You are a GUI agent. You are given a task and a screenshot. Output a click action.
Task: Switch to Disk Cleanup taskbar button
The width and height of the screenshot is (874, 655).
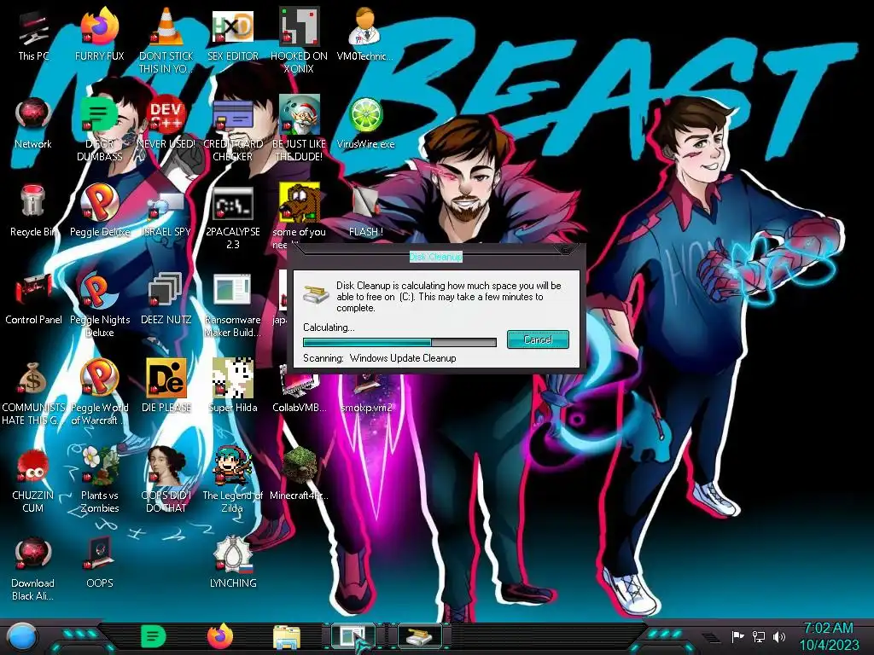[420, 636]
